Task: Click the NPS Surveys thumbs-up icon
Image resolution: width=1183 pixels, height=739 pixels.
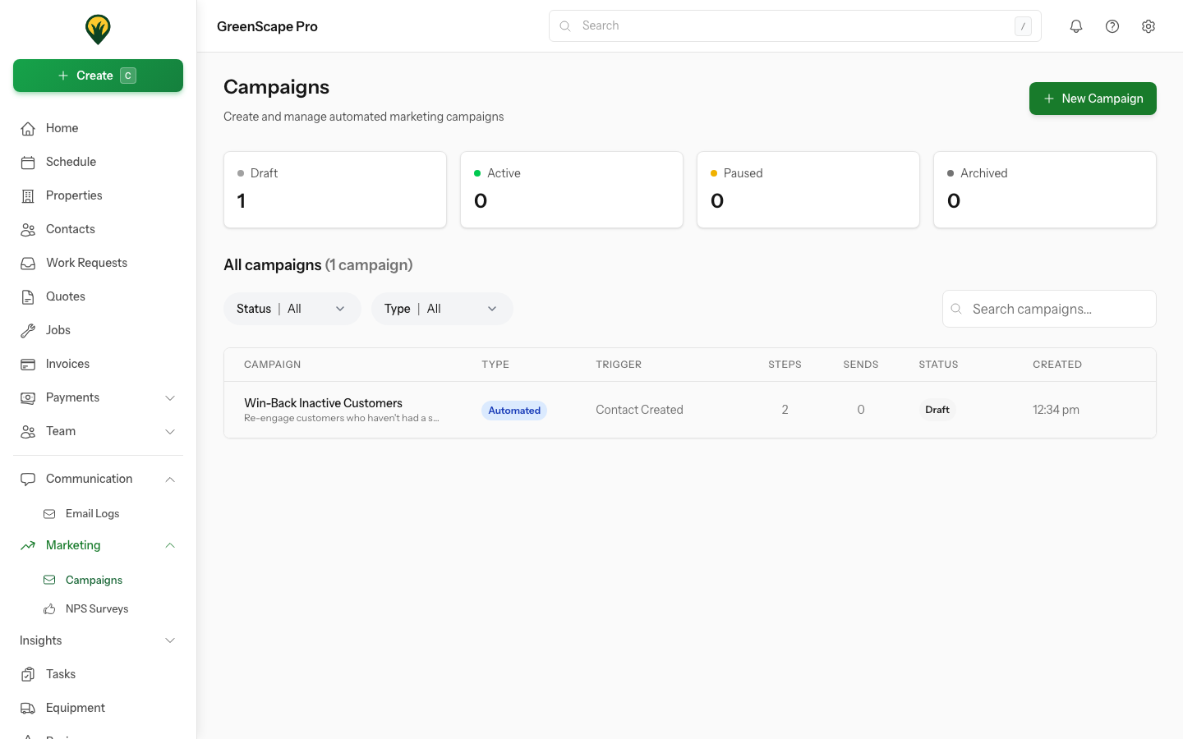Action: [x=51, y=608]
